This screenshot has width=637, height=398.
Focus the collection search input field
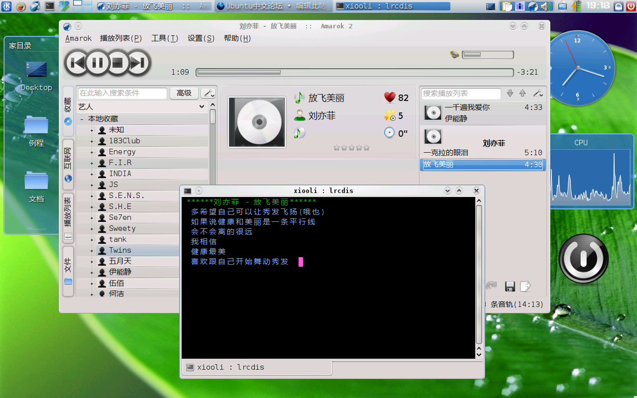[x=122, y=93]
